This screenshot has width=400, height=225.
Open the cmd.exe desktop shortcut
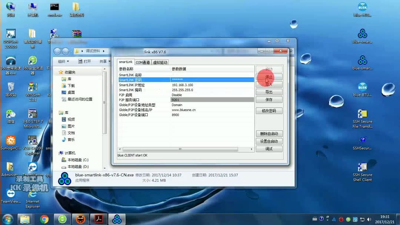tap(54, 7)
